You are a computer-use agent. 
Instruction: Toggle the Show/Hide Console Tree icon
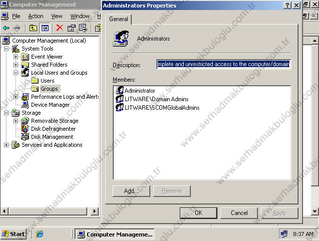click(x=45, y=28)
